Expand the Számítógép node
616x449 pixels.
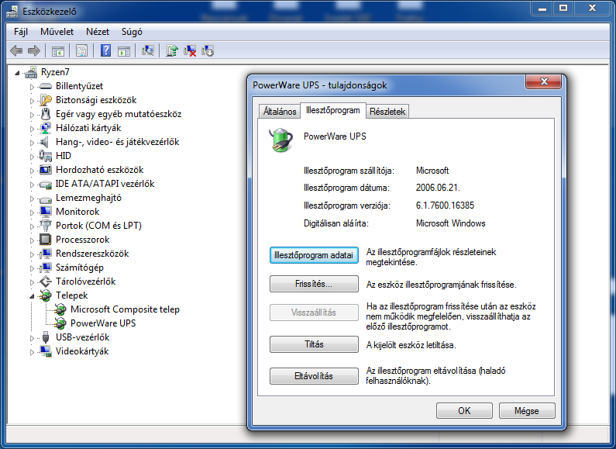(32, 268)
